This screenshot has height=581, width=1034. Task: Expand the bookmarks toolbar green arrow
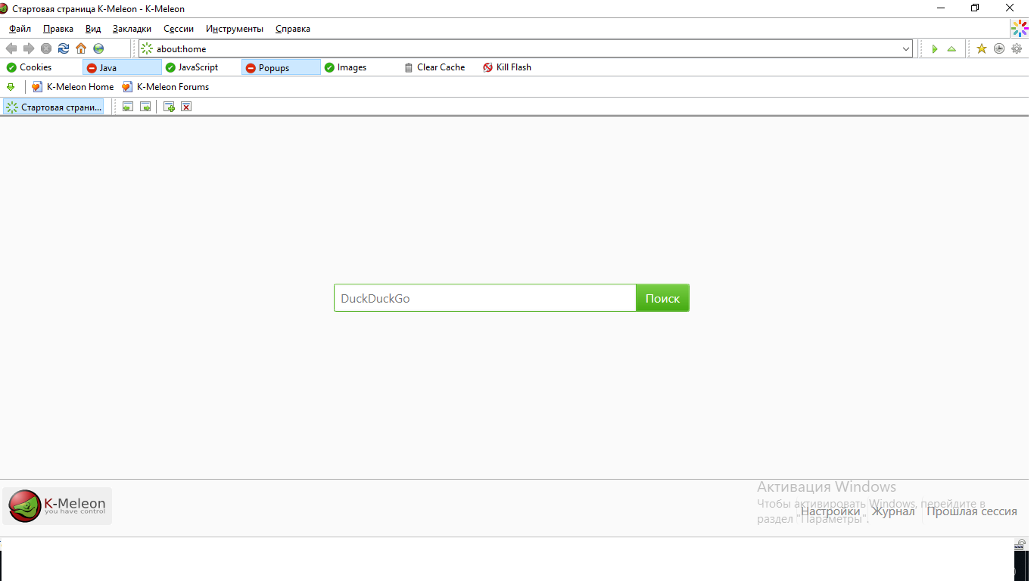pos(11,87)
